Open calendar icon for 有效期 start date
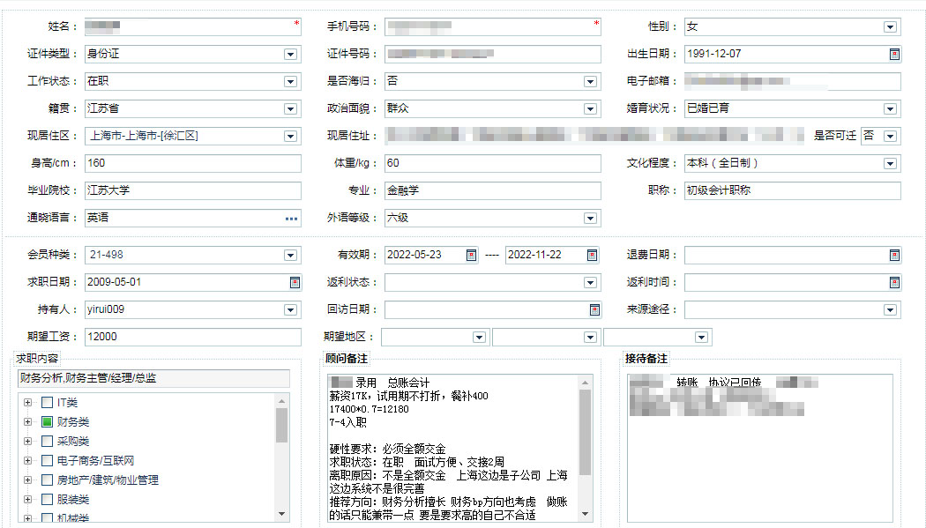This screenshot has width=926, height=528. tap(471, 255)
